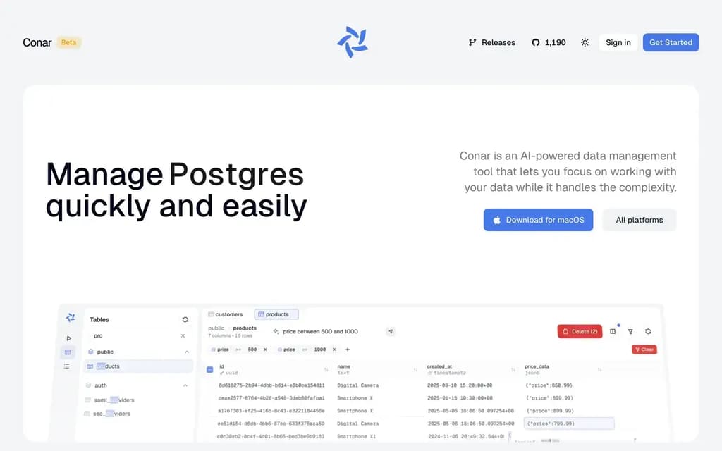The image size is (722, 451).
Task: Click the column visibility icon beside the funnel
Action: pos(613,331)
